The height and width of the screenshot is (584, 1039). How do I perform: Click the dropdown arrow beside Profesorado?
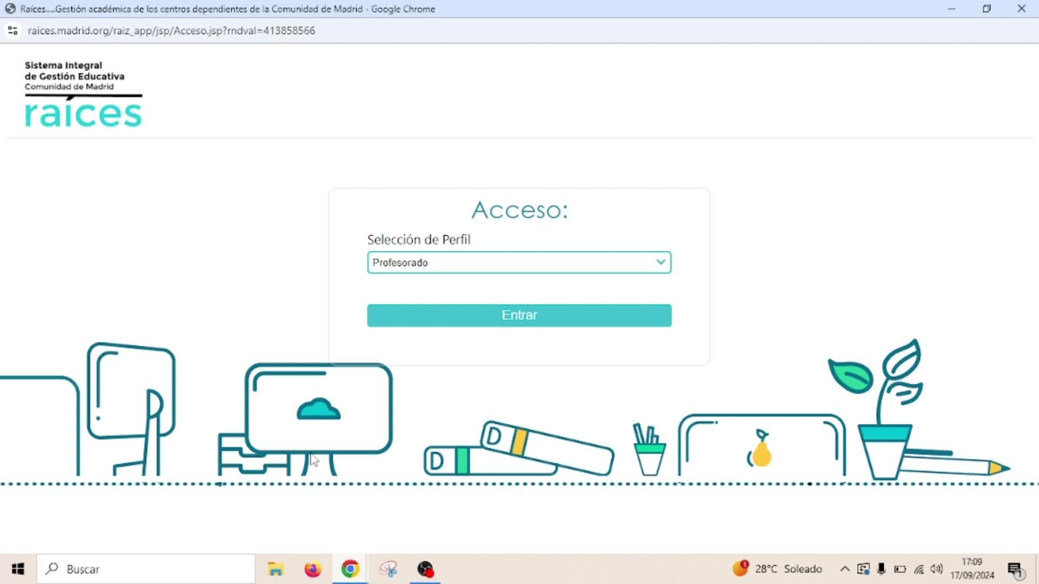pyautogui.click(x=660, y=262)
